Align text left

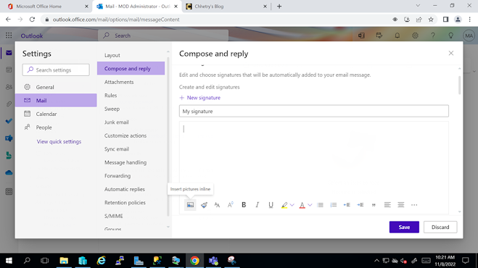coord(387,205)
